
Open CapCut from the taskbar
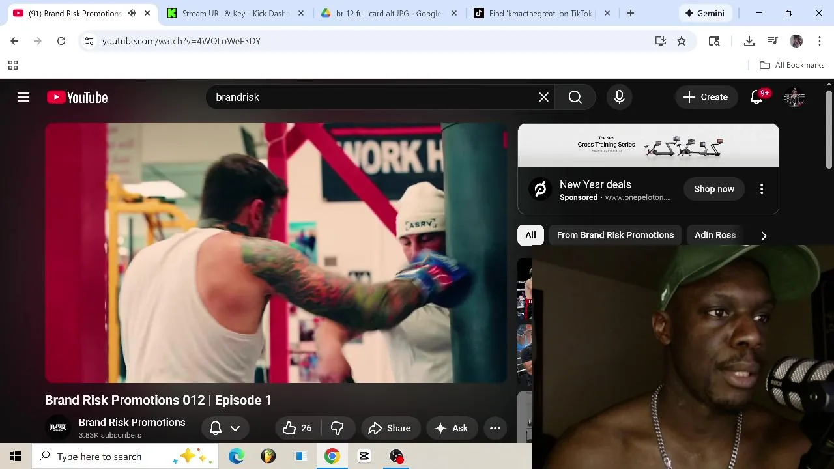tap(364, 456)
